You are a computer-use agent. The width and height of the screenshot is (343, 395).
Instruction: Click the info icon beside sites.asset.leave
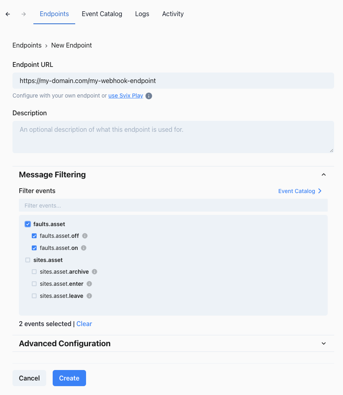[88, 296]
